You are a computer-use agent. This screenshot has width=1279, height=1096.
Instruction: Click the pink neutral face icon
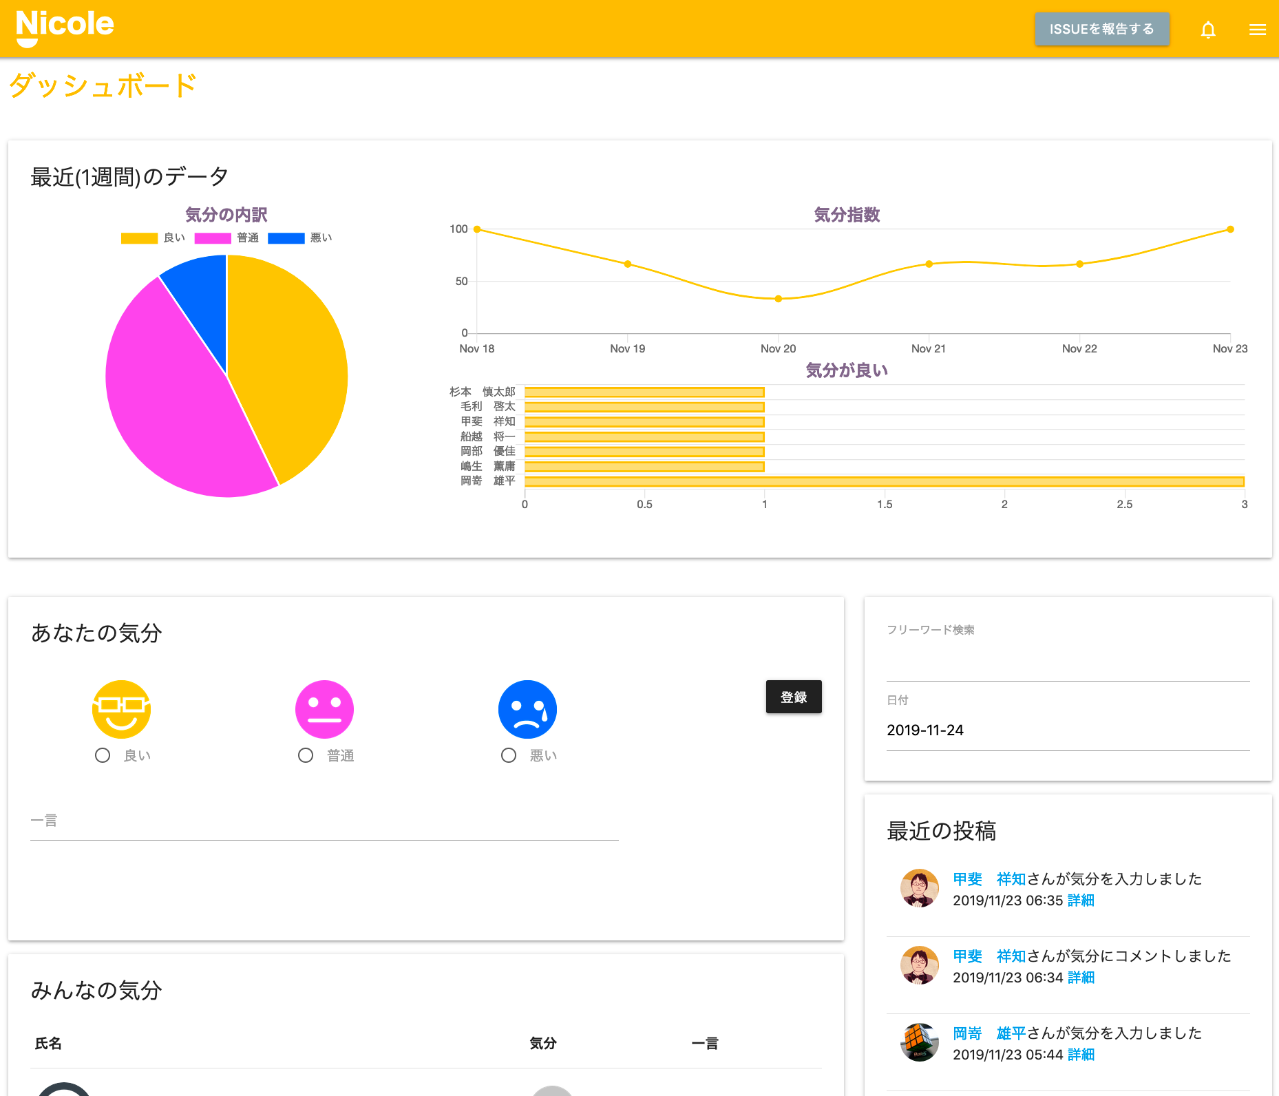[x=324, y=709]
